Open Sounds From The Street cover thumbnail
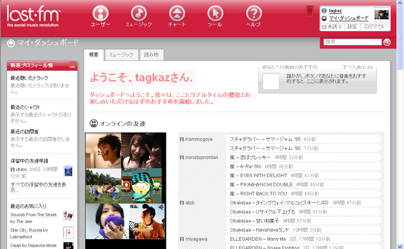Screen dimensions: 404x249 tap(68, 216)
